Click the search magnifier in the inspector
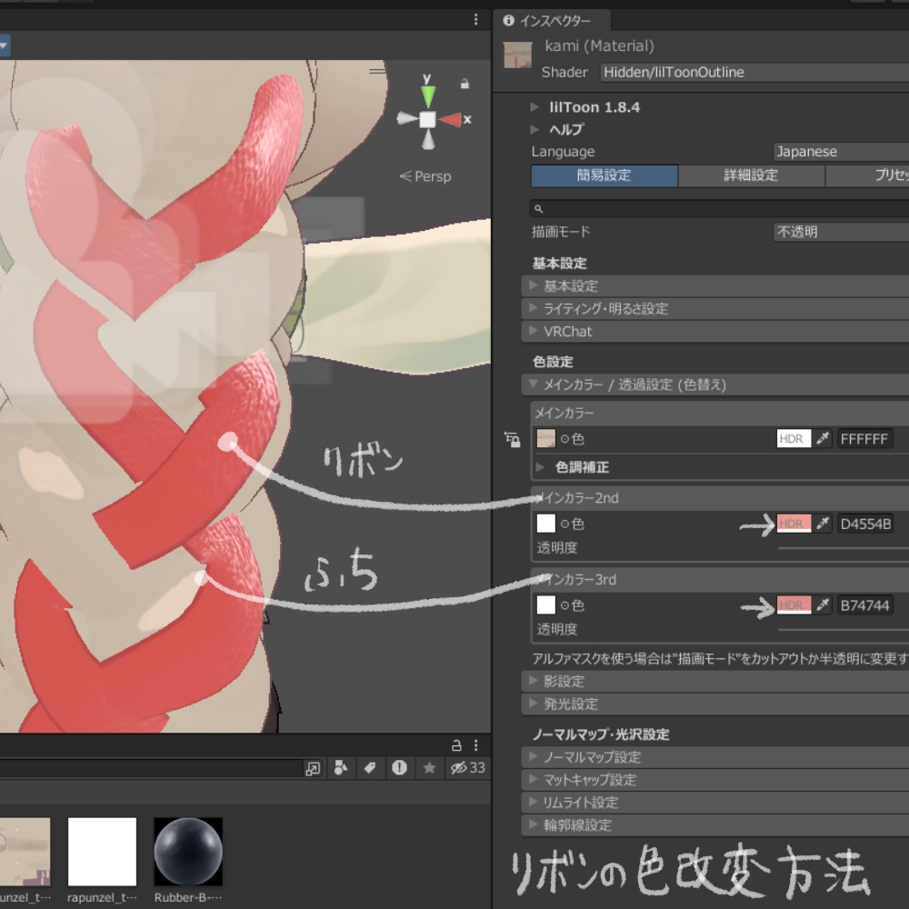Viewport: 909px width, 909px height. coord(539,208)
